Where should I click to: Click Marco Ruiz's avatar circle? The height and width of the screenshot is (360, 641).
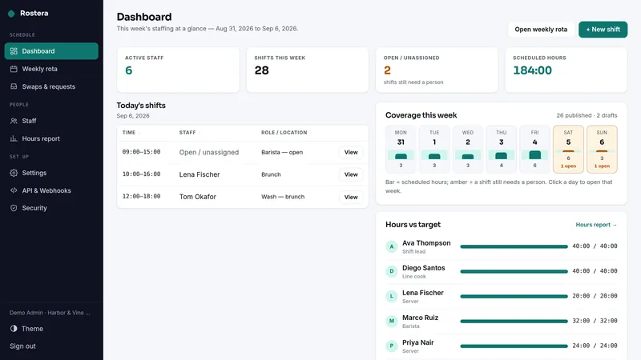click(x=392, y=322)
